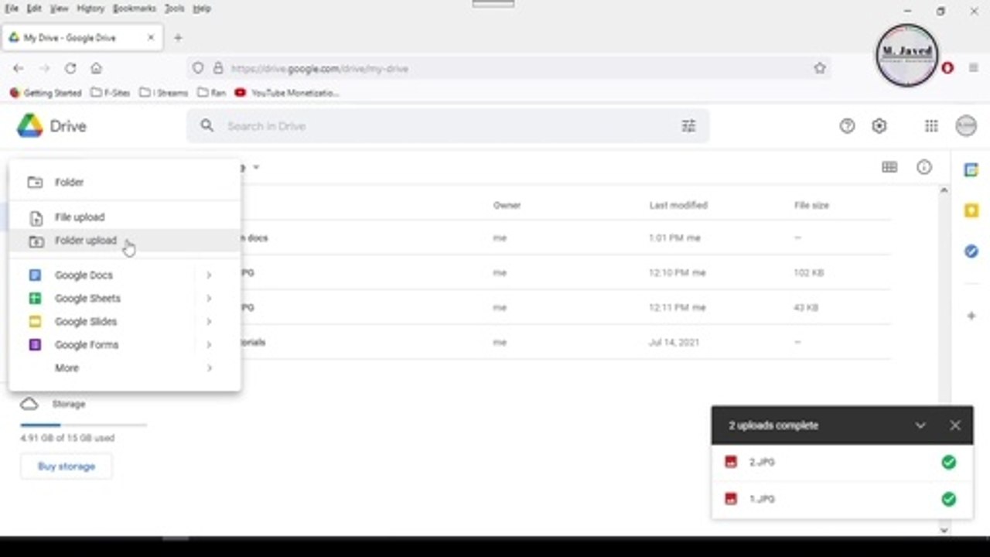The height and width of the screenshot is (557, 990).
Task: Open the YouTube Monetization bookmark
Action: click(287, 93)
